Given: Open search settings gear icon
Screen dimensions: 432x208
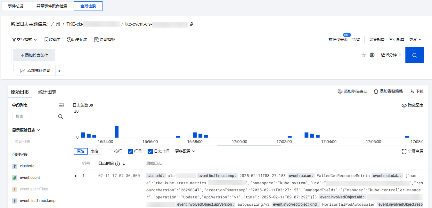Looking at the screenshot, I should 372,55.
